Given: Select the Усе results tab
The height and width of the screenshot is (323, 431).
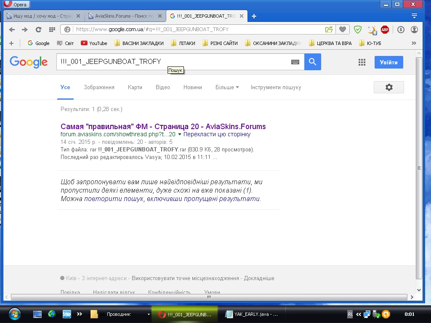Looking at the screenshot, I should [65, 87].
